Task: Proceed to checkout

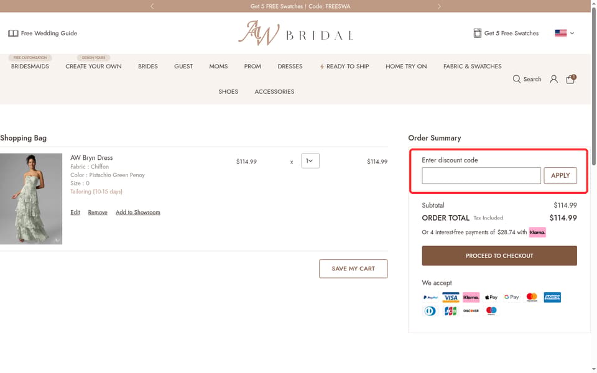Action: tap(499, 256)
